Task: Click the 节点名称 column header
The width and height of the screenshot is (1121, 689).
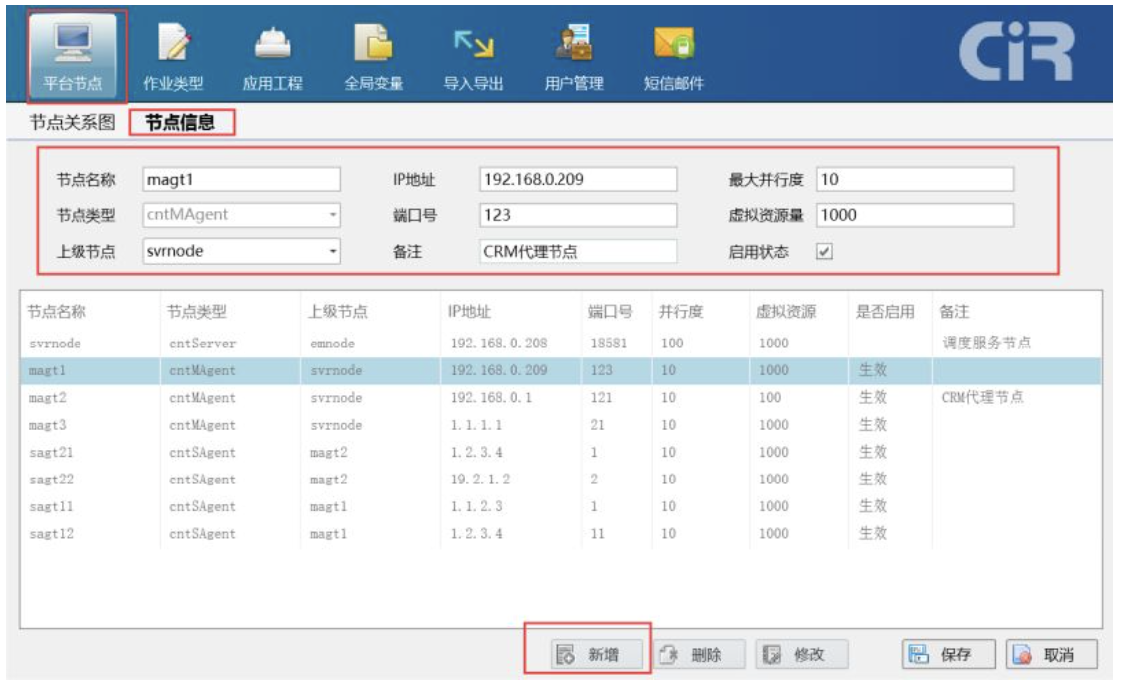Action: coord(57,312)
